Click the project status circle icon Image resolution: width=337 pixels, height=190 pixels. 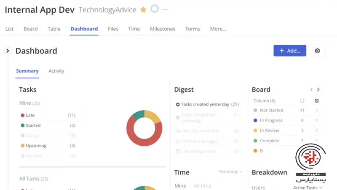[x=155, y=9]
